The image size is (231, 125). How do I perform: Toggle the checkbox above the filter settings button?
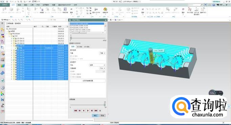71,77
